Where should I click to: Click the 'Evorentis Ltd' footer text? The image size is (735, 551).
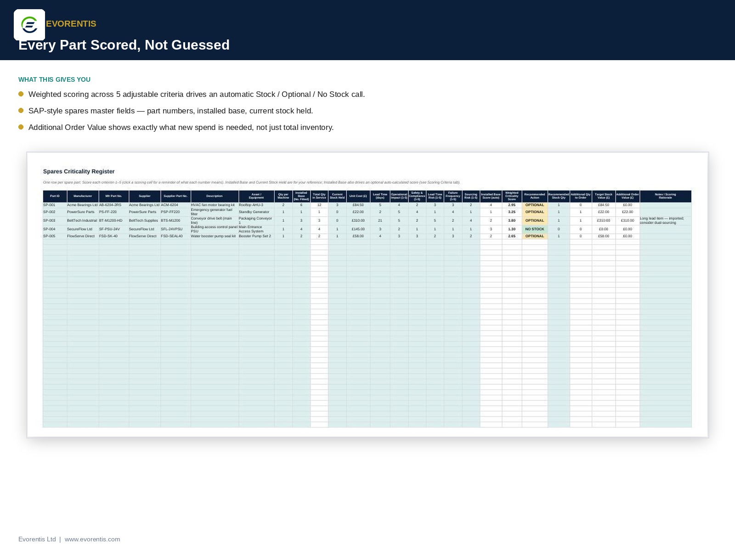pyautogui.click(x=37, y=539)
